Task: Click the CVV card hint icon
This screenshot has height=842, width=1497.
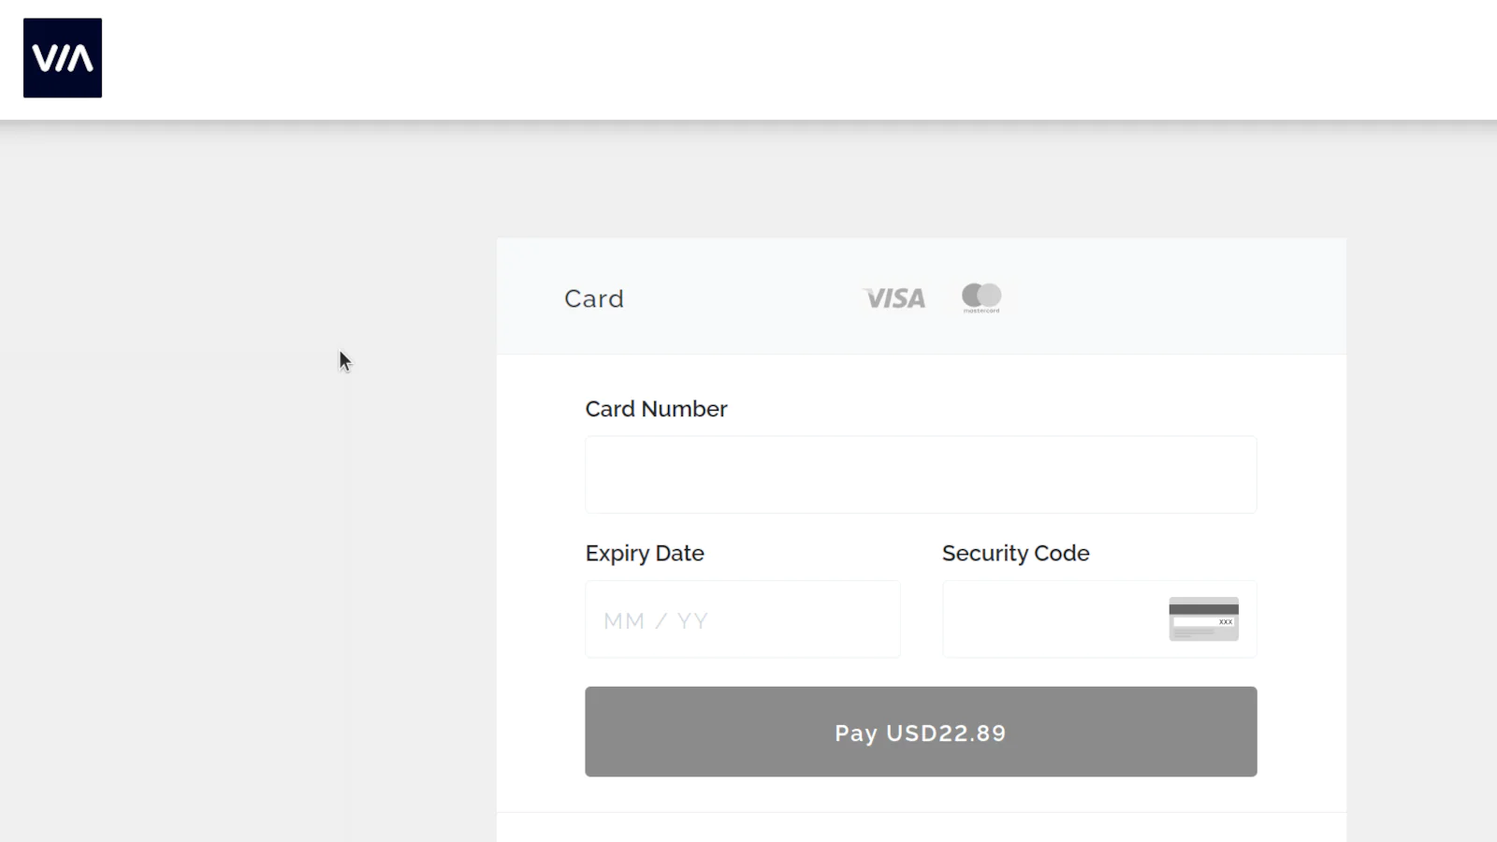Action: point(1203,619)
